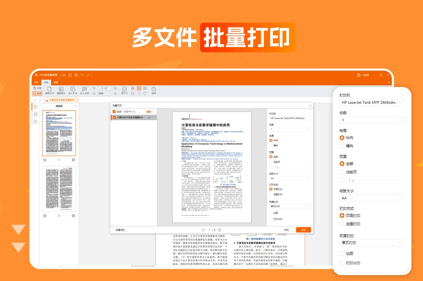Image resolution: width=423 pixels, height=281 pixels.
Task: Select the 选择 pointer tool
Action: [x=37, y=93]
